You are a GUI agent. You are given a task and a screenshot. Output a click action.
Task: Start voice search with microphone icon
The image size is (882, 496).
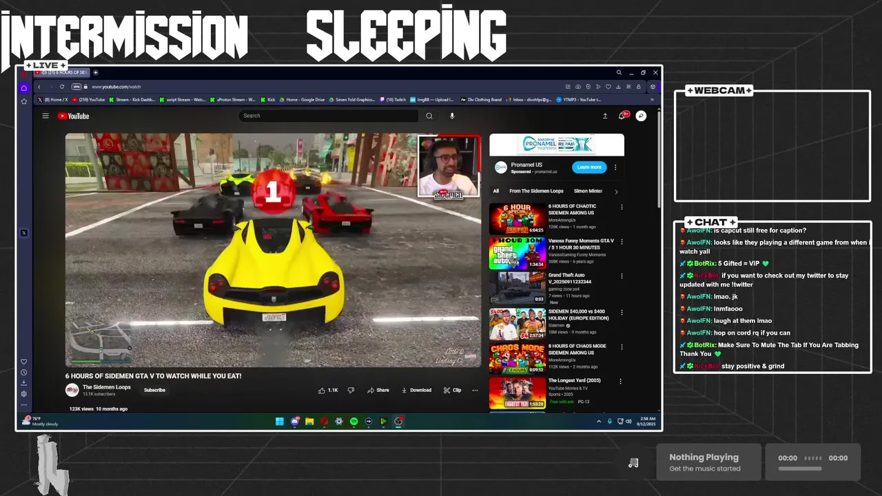tap(452, 116)
